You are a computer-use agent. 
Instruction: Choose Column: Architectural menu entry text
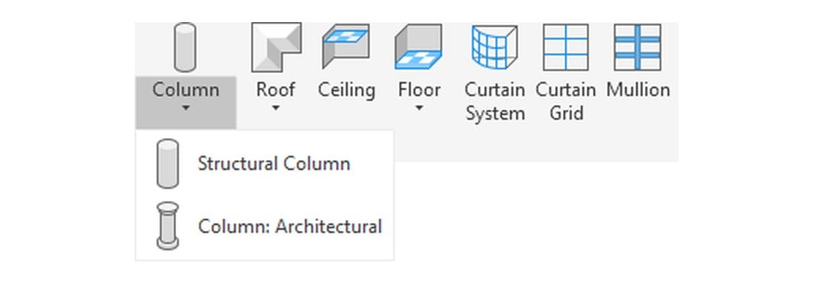click(x=290, y=227)
